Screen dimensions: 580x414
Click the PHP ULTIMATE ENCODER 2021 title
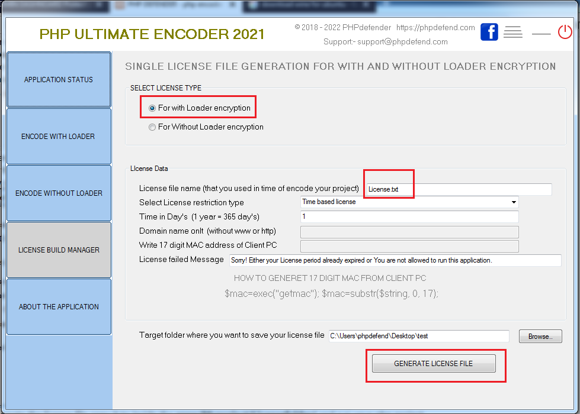click(x=152, y=34)
